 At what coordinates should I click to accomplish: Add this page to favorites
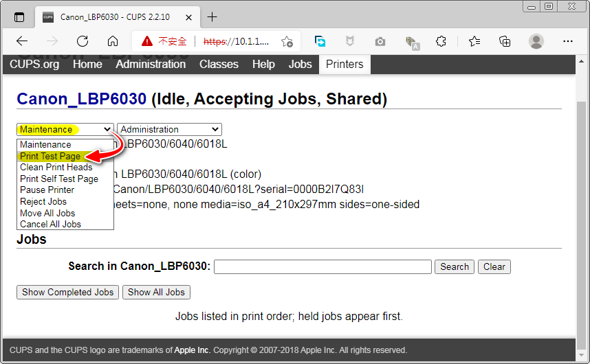(x=287, y=41)
